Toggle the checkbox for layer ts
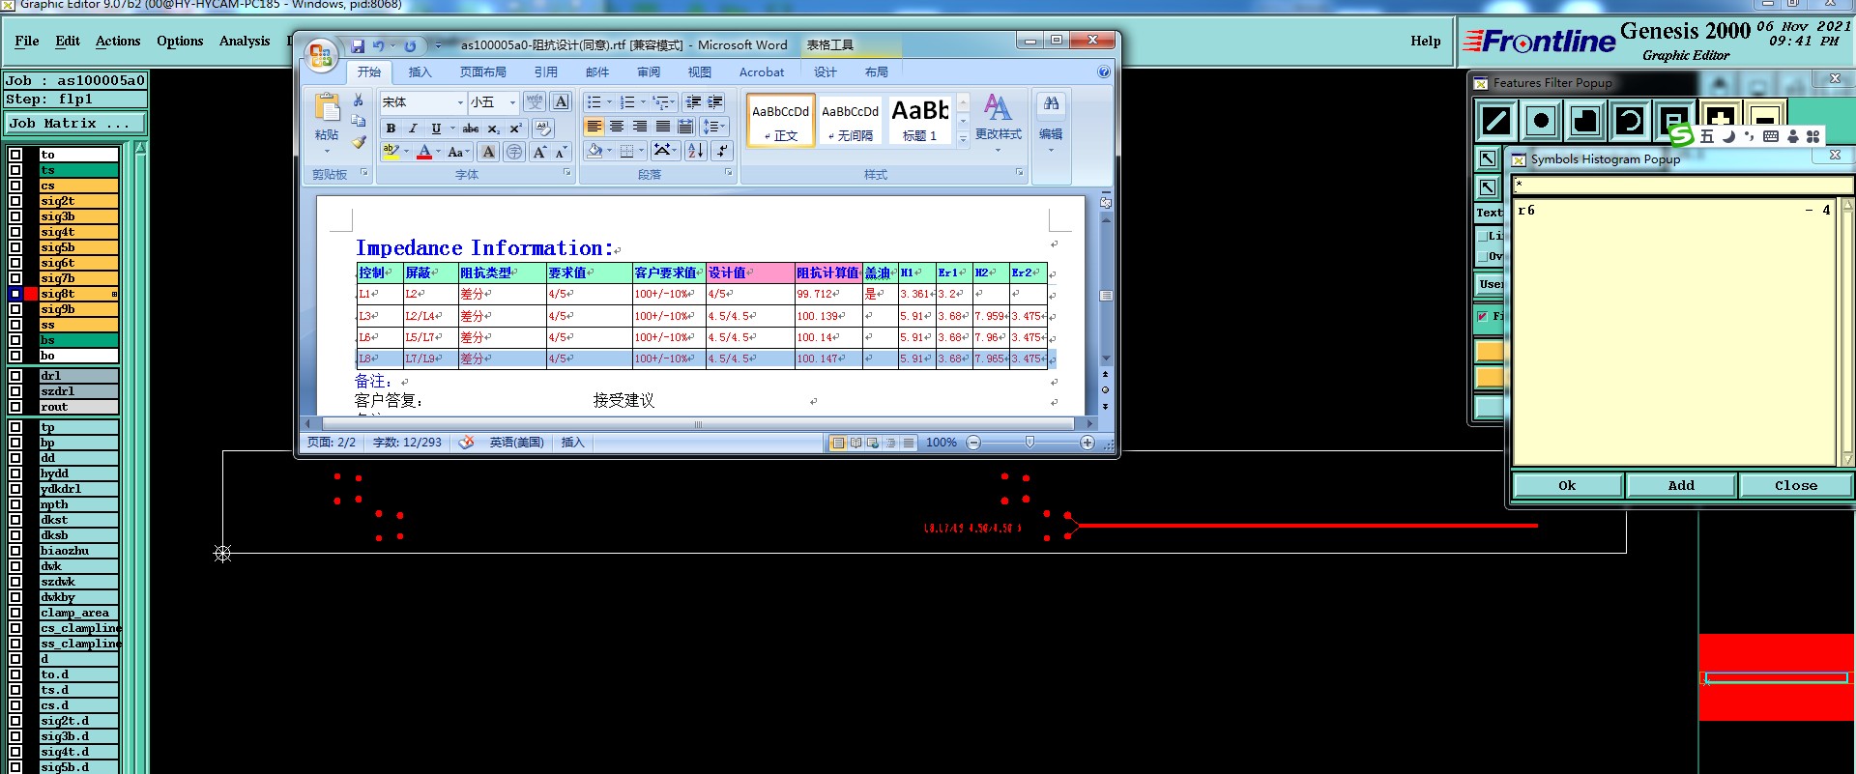Image resolution: width=1856 pixels, height=774 pixels. coord(15,170)
